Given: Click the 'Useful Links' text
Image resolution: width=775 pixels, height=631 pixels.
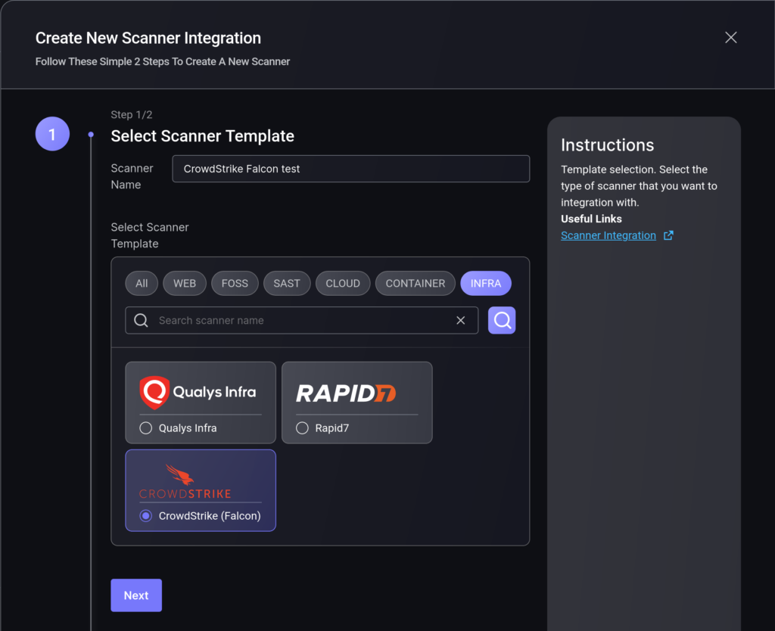Looking at the screenshot, I should pyautogui.click(x=591, y=219).
